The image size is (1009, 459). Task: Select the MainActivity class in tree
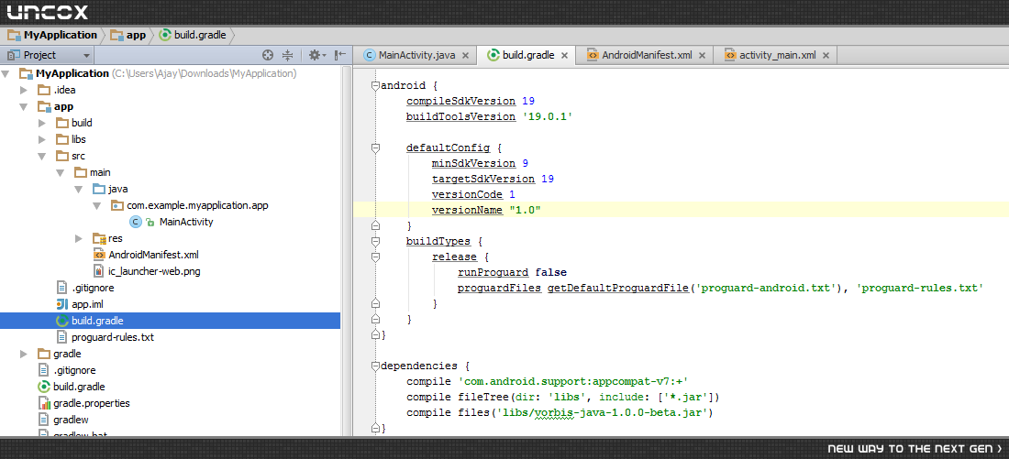[x=186, y=222]
